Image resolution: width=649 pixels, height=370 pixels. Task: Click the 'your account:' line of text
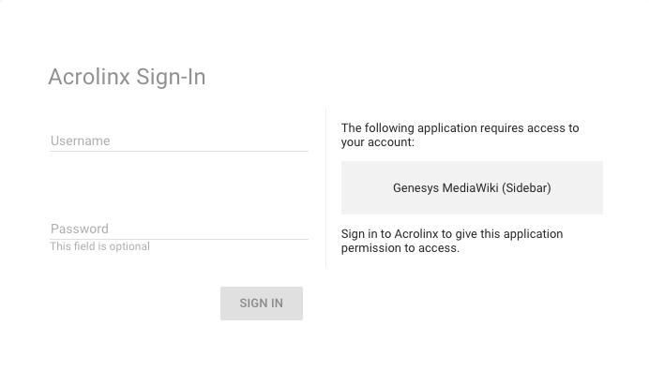[x=377, y=142]
